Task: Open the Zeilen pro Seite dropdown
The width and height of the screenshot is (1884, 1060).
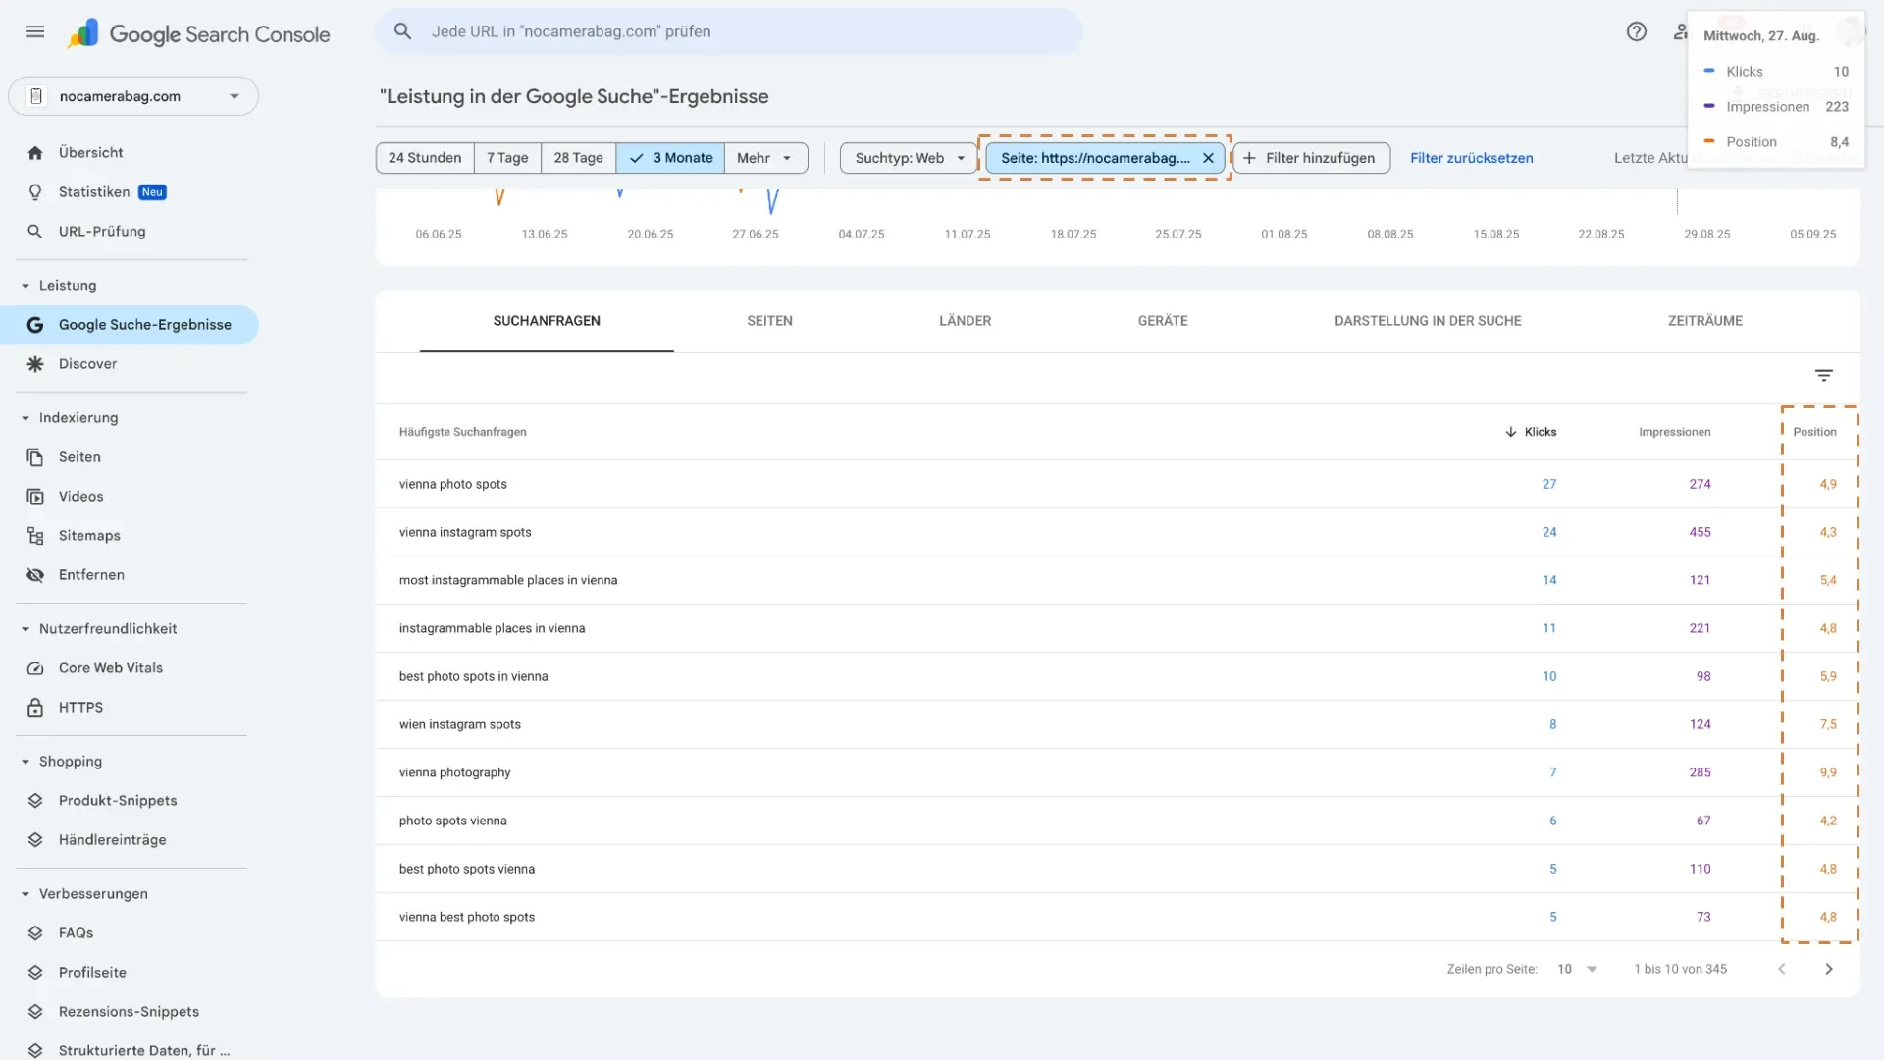Action: [1577, 969]
